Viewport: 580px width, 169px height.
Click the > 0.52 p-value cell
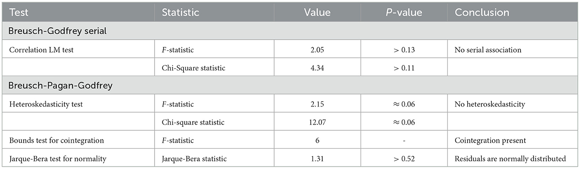point(404,159)
